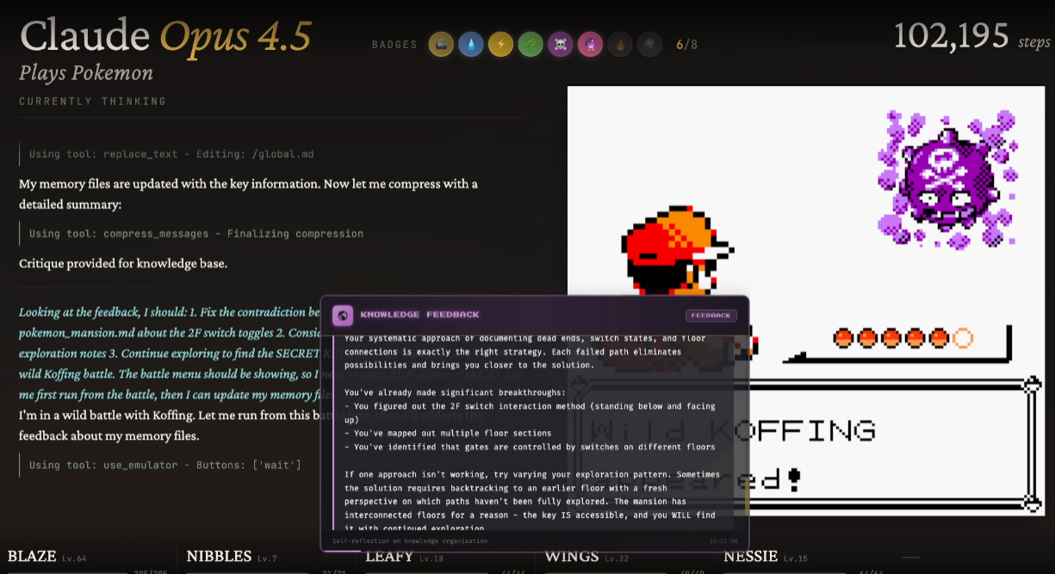
Task: Click the KNOWLEDGE FEEDBACK panel heading
Action: (419, 315)
